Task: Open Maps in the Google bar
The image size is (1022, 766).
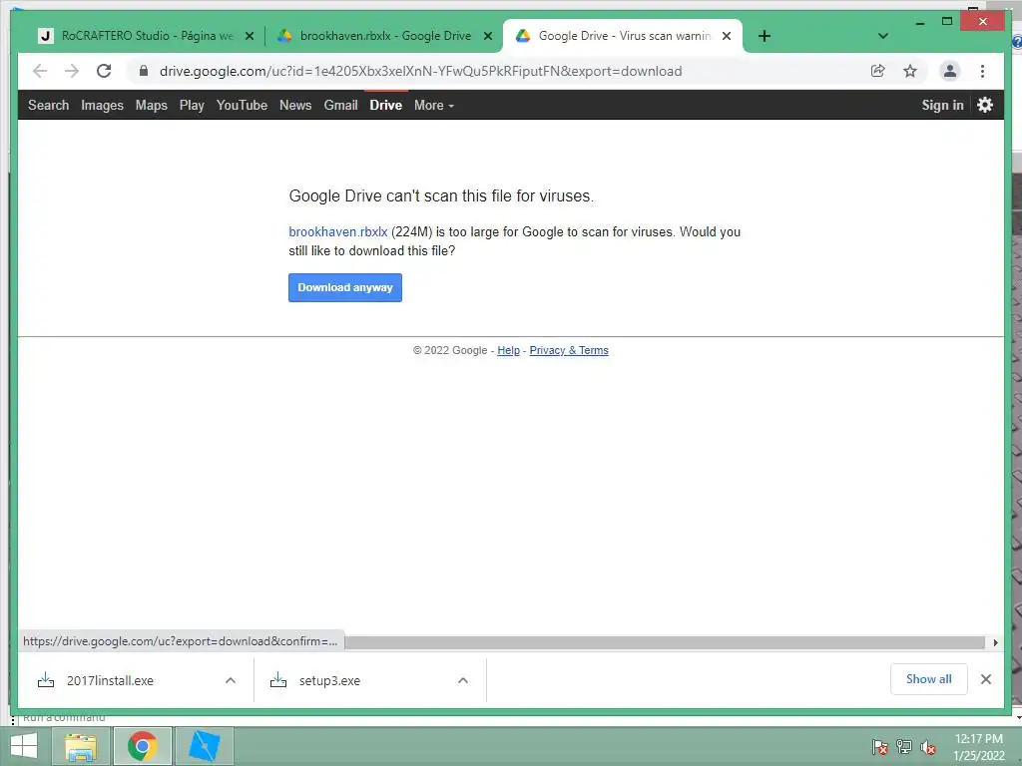Action: 152,105
